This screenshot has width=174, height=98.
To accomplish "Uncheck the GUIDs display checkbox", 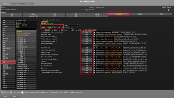I will (x=60, y=30).
